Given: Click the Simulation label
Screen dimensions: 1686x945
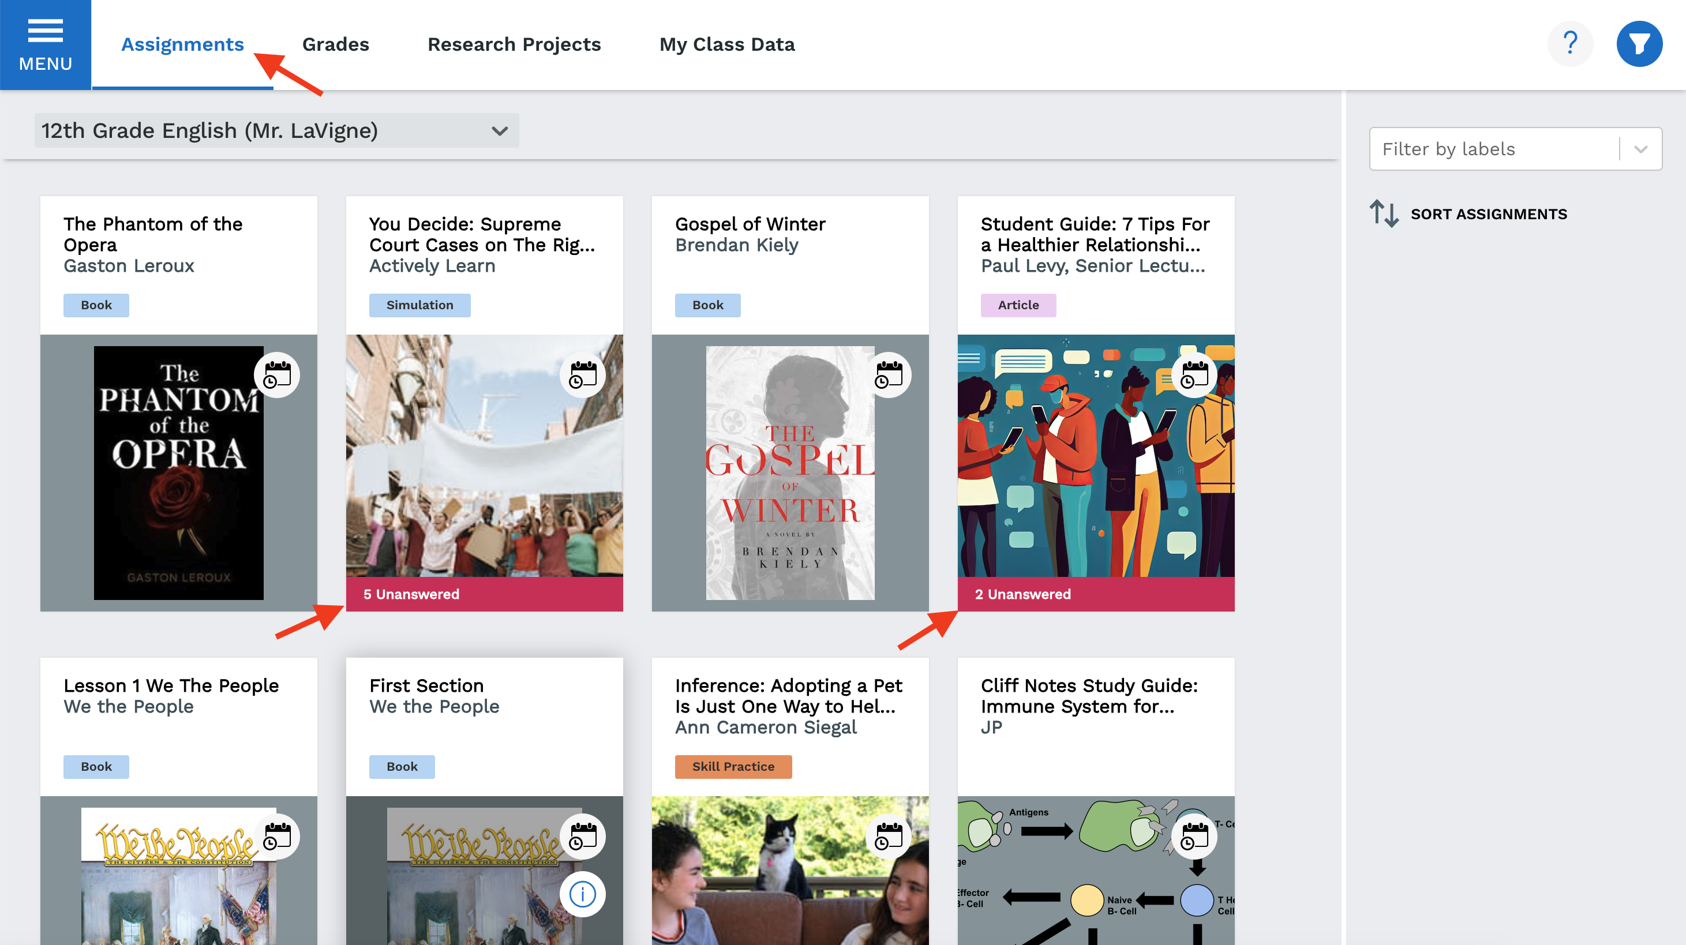Looking at the screenshot, I should coord(419,305).
